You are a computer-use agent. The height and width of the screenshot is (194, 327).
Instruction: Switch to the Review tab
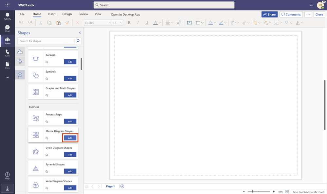(83, 14)
